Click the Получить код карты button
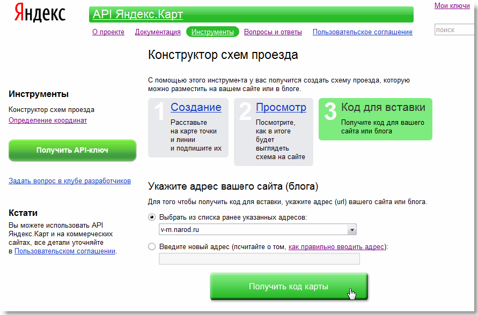This screenshot has height=315, width=478. click(289, 286)
